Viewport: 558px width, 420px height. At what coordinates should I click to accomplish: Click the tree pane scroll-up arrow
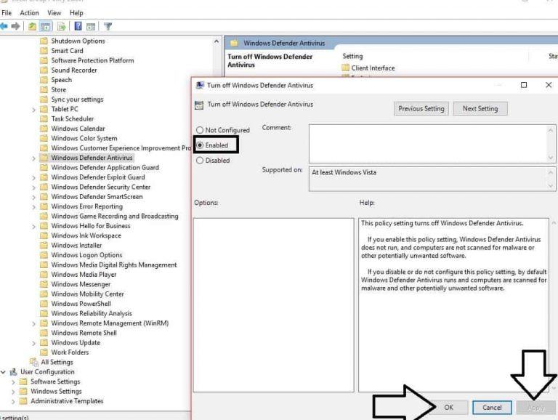click(217, 42)
